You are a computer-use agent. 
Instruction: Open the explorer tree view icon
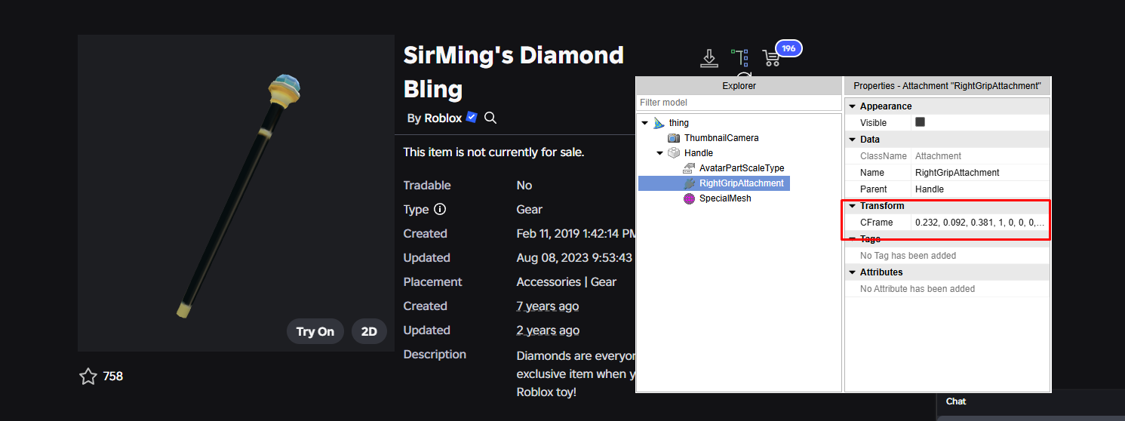click(740, 58)
